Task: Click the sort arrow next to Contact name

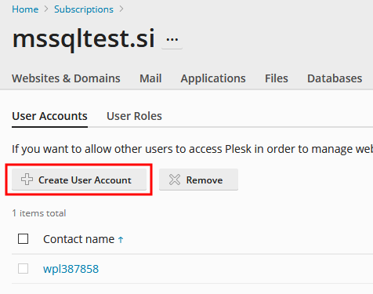Action: (121, 240)
